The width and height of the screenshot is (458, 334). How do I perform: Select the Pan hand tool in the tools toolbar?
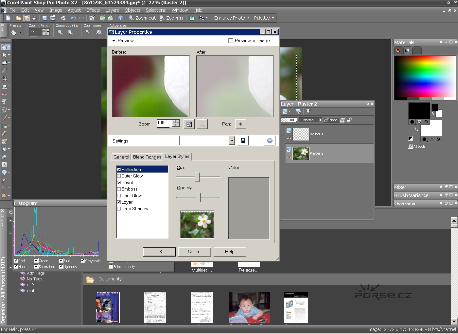[4, 47]
